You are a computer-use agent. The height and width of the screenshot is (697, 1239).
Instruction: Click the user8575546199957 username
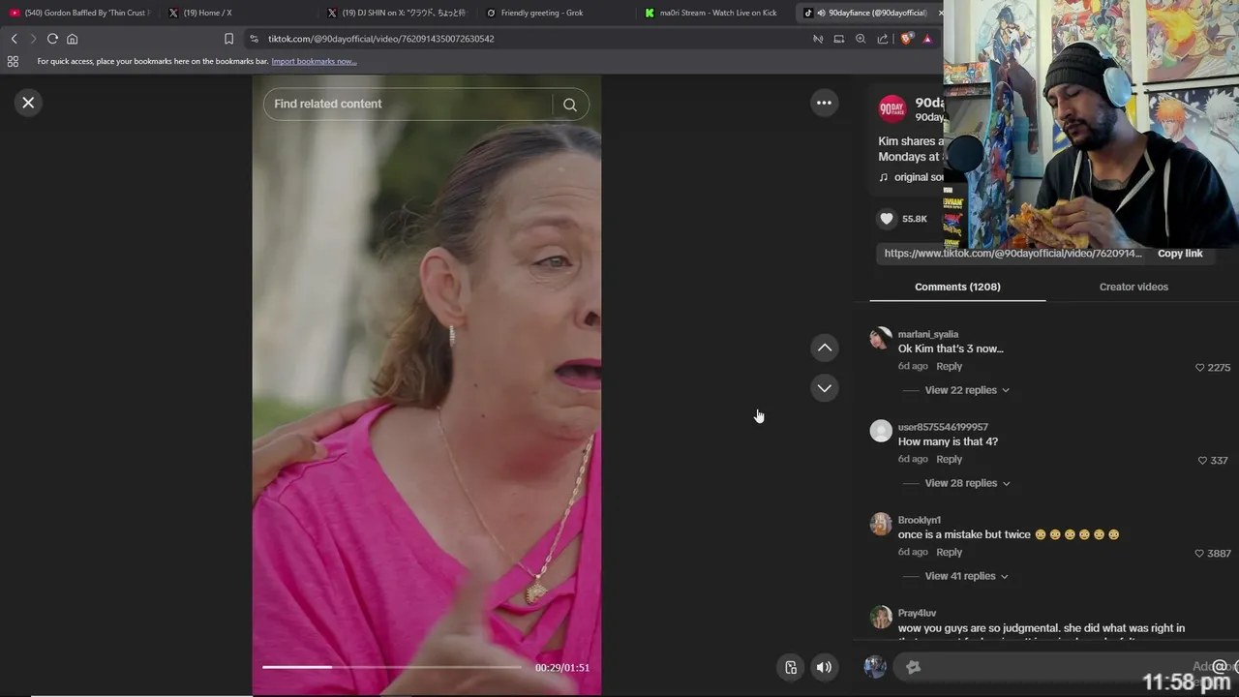pos(943,427)
